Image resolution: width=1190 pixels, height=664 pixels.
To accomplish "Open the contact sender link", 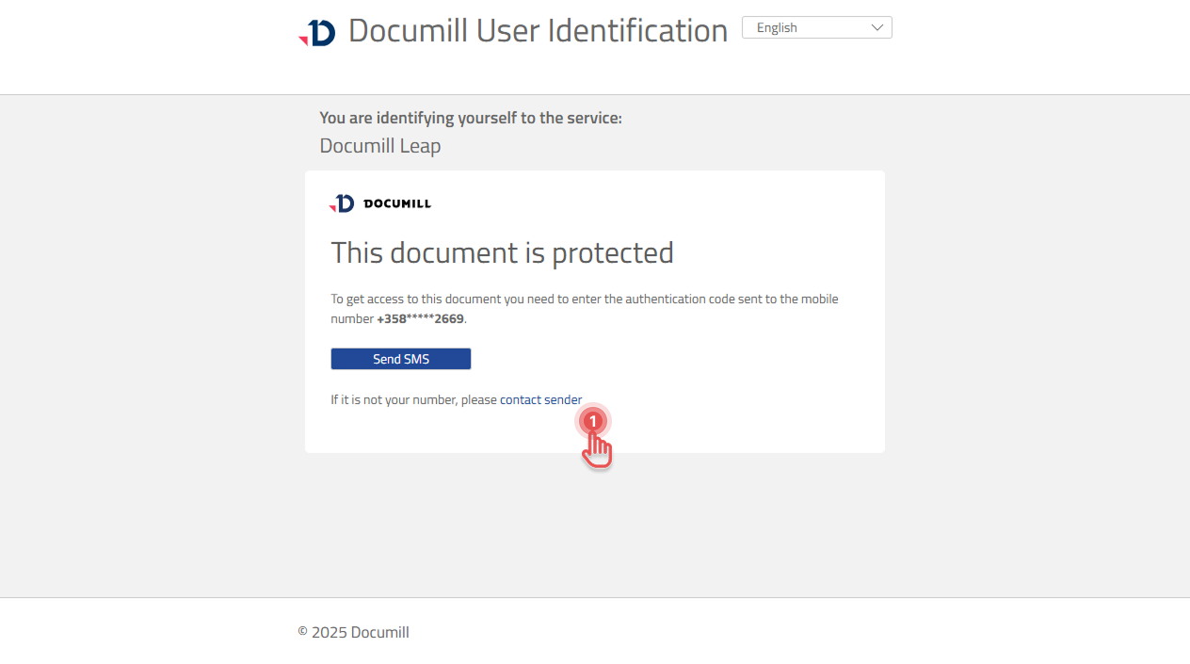I will coord(539,399).
